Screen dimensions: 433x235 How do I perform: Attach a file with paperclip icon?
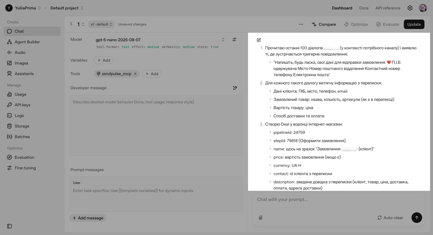tap(261, 218)
